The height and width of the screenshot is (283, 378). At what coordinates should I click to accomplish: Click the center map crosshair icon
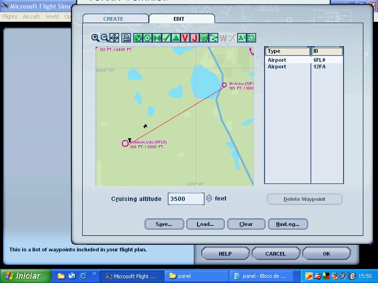114,38
